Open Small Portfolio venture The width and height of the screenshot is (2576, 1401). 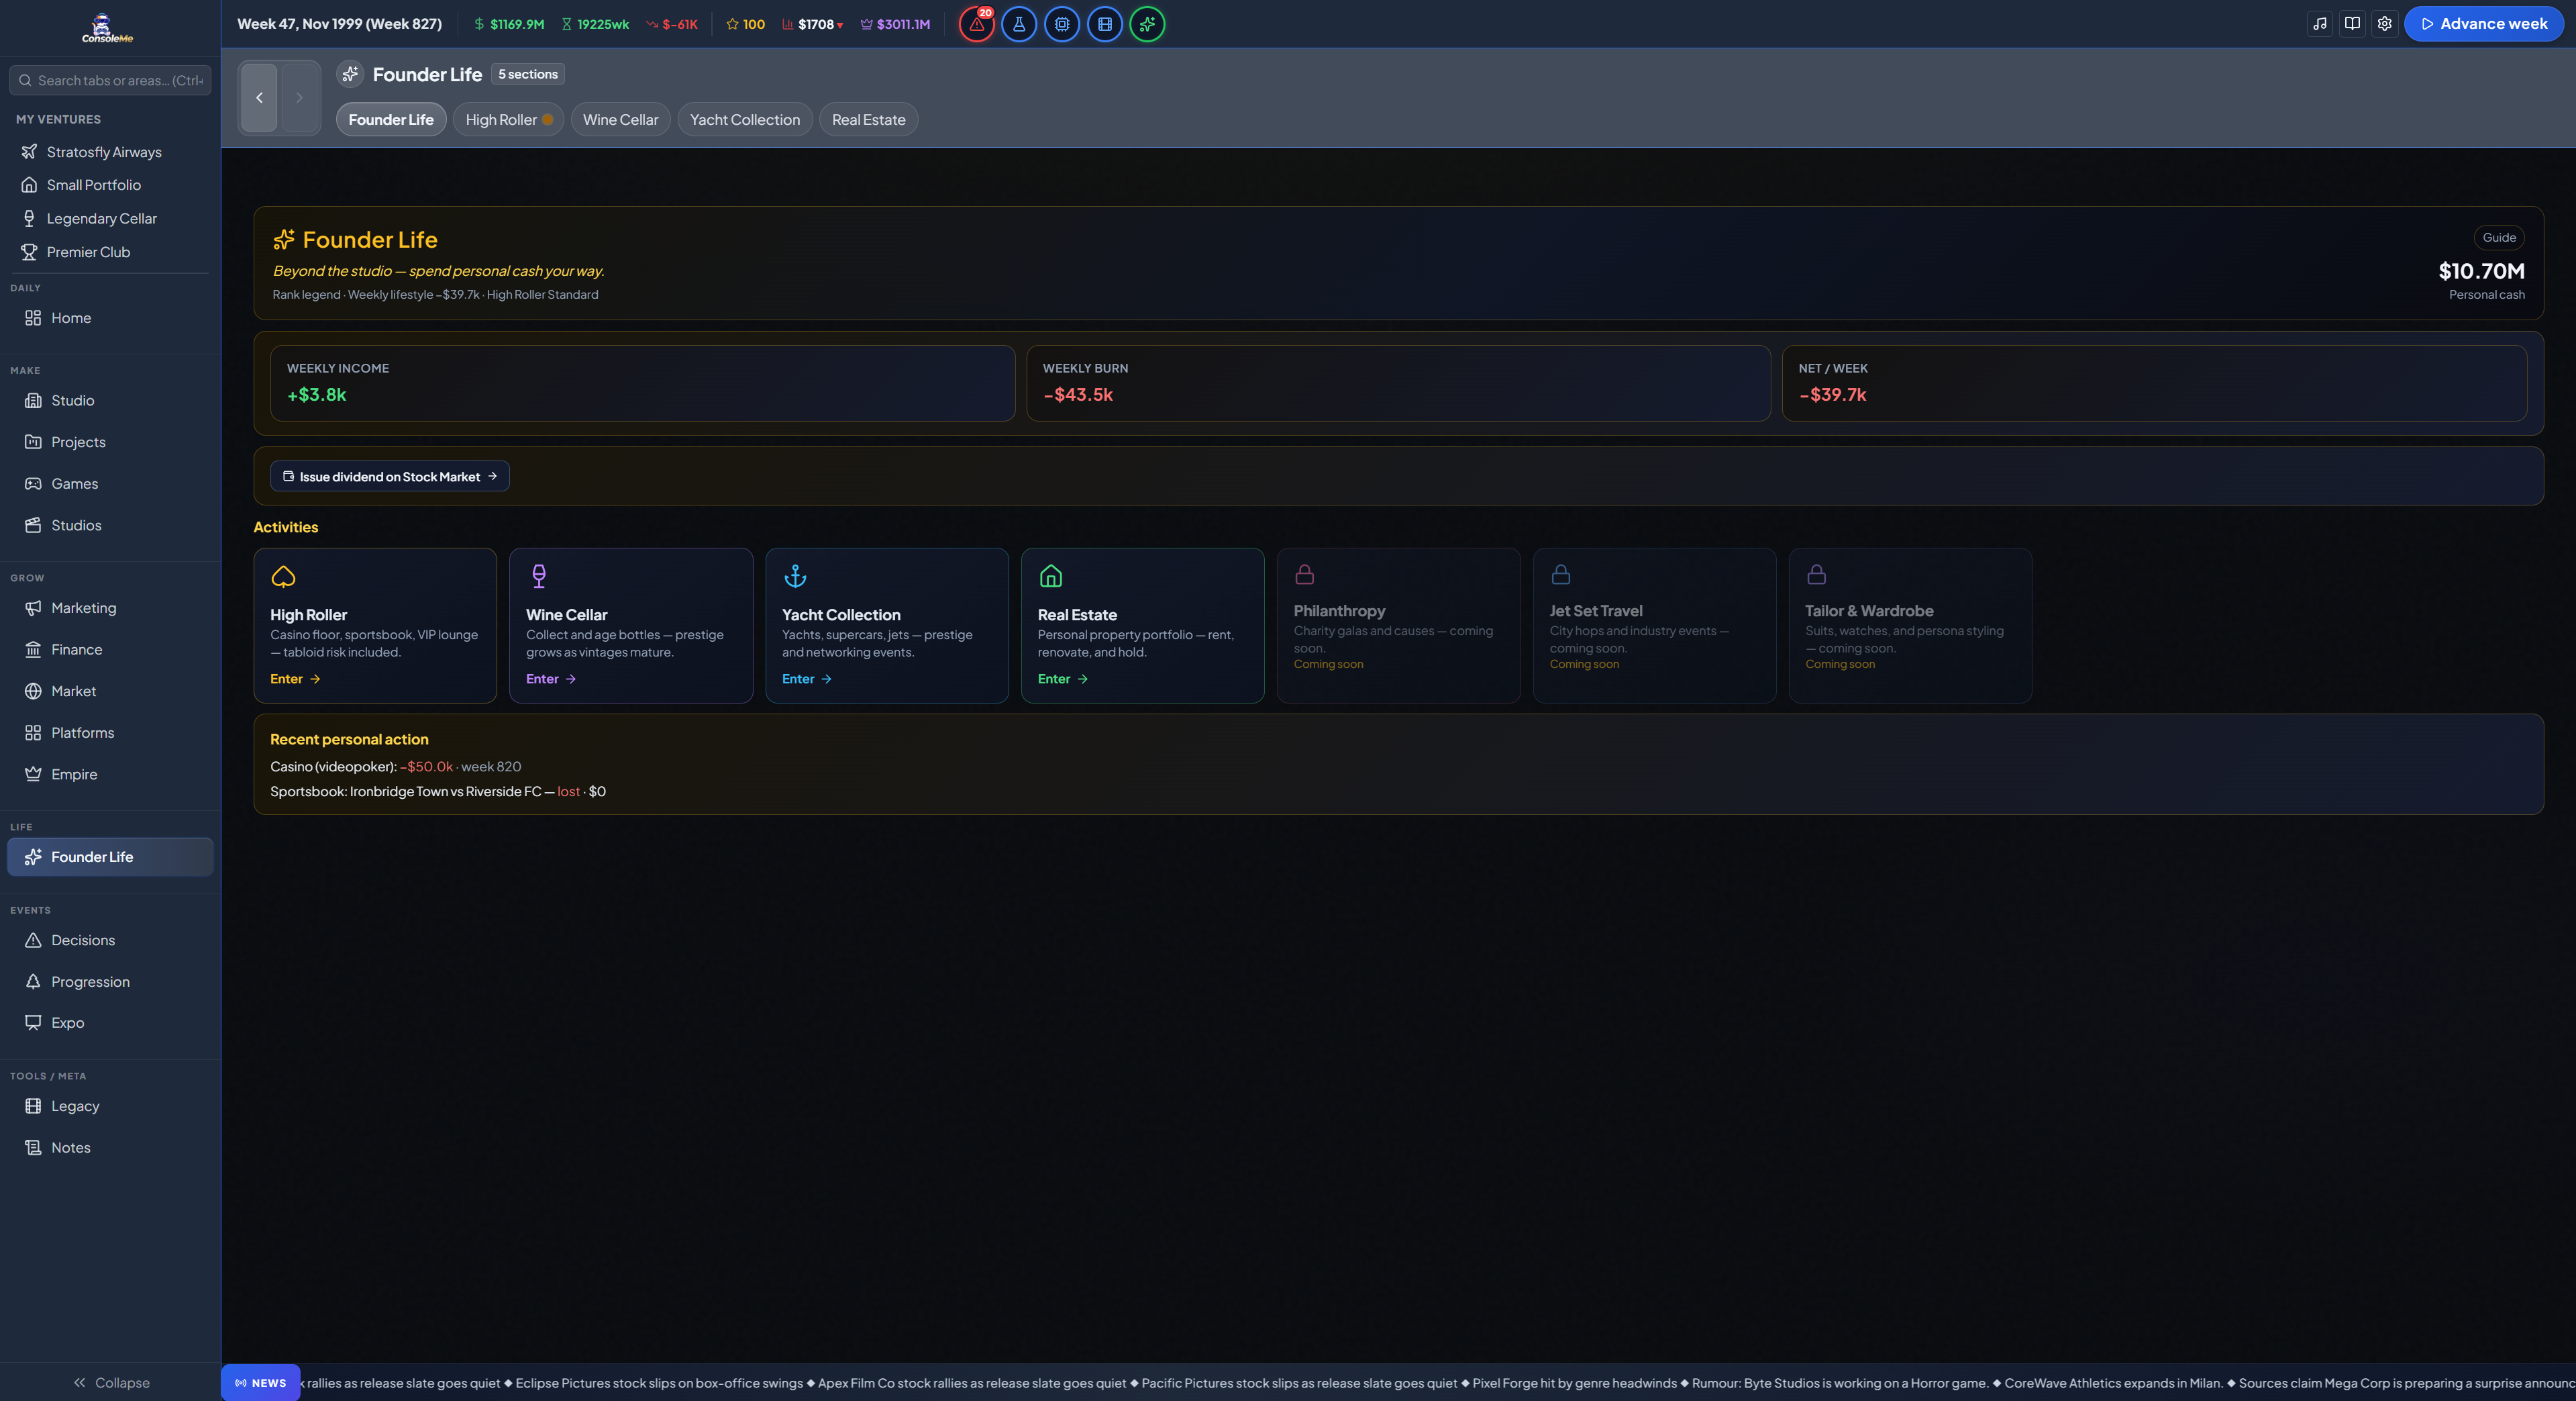[x=110, y=185]
